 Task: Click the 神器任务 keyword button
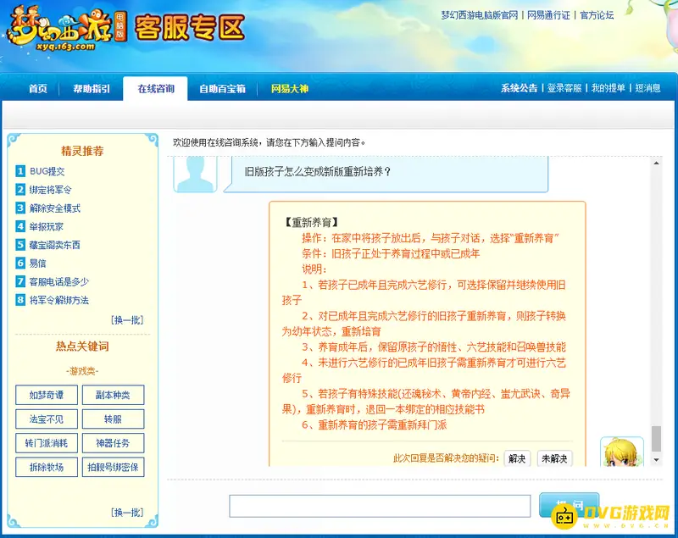[113, 443]
